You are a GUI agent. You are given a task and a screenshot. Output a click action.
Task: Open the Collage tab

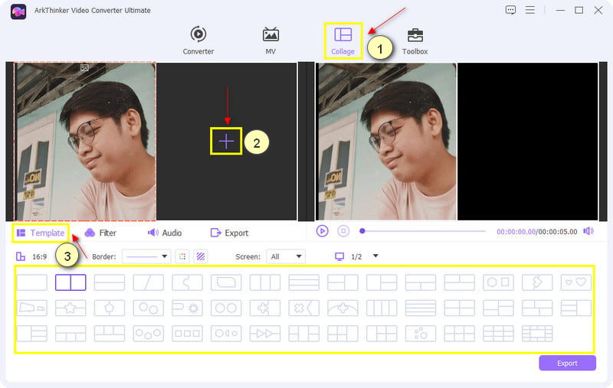(x=343, y=41)
